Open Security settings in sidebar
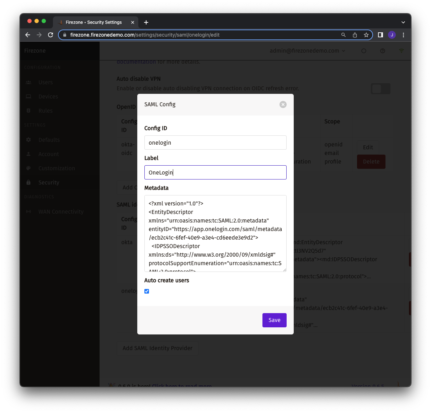 [x=49, y=183]
